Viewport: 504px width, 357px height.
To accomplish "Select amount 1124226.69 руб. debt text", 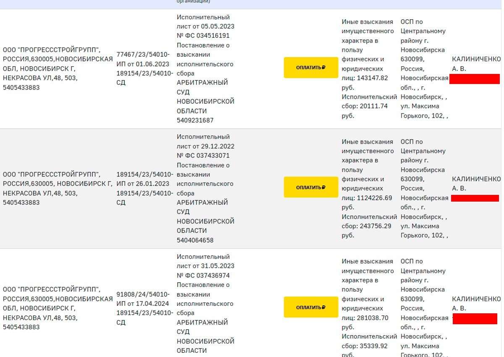I will tap(368, 174).
